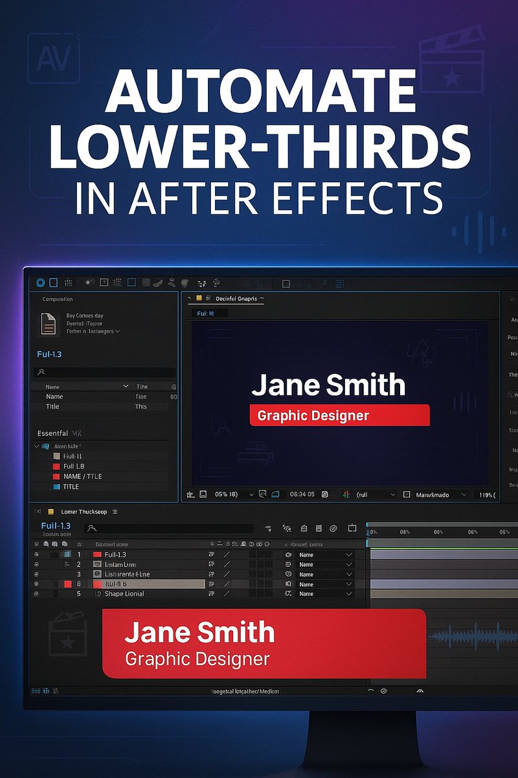Image resolution: width=518 pixels, height=778 pixels.
Task: Select the blue square outline tool beside the ring icon
Action: pyautogui.click(x=54, y=283)
